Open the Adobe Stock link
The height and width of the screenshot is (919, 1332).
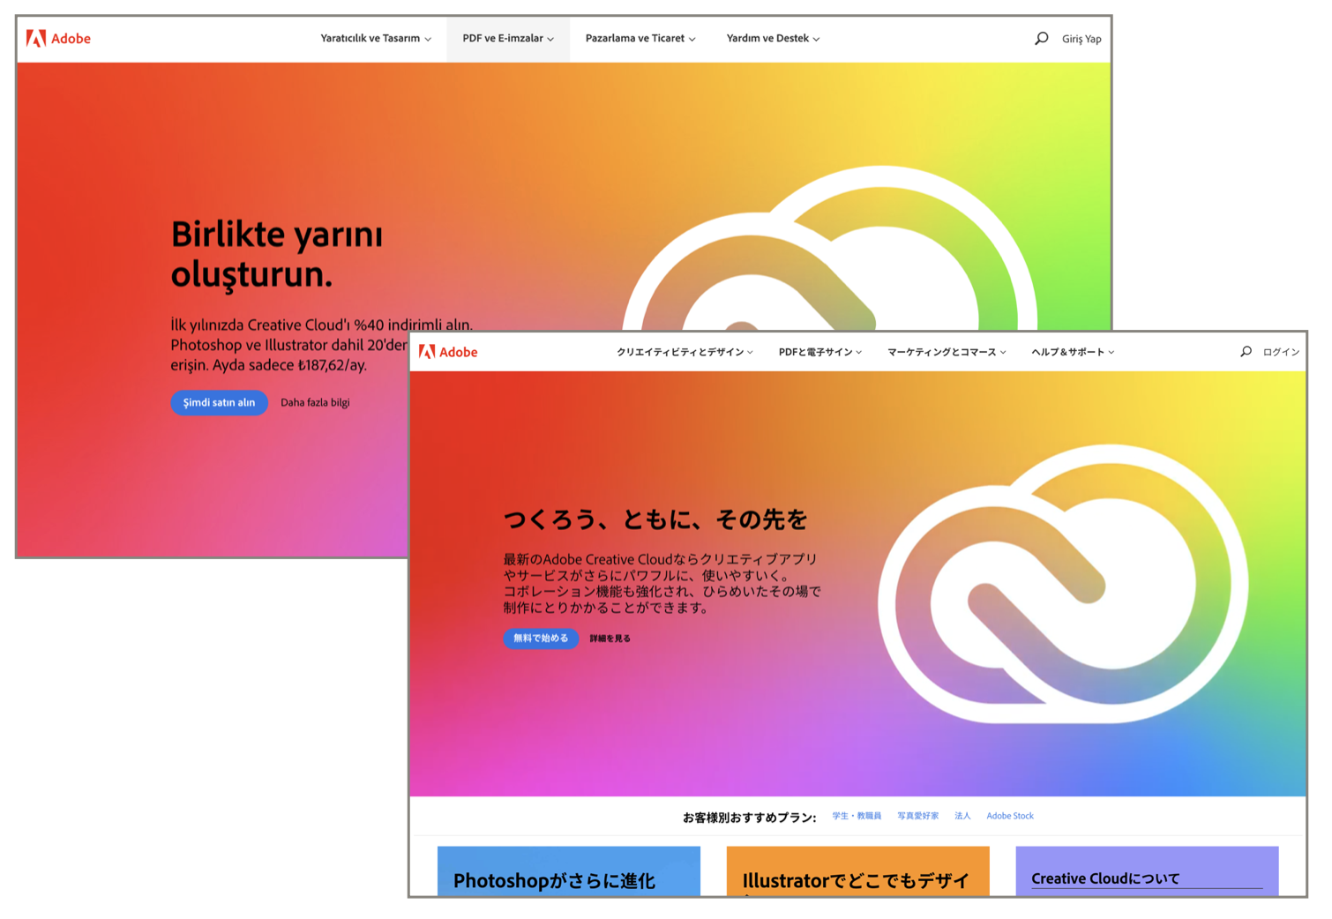tap(1010, 816)
